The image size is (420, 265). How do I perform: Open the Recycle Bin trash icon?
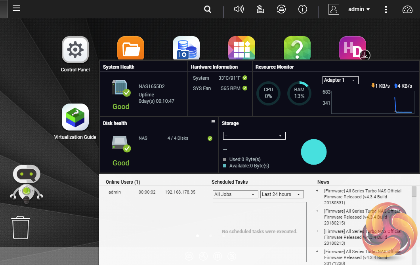21,227
